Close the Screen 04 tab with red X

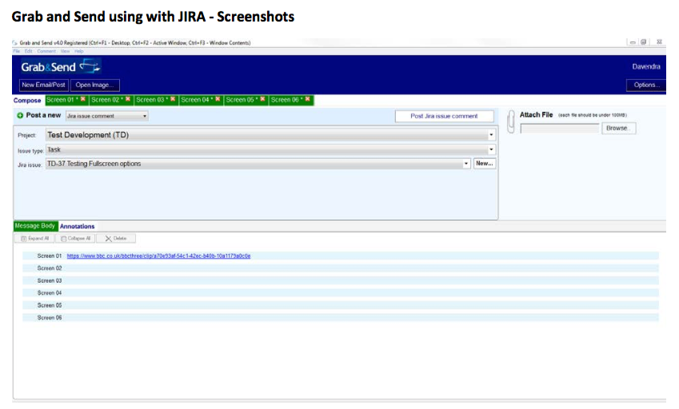pos(218,99)
